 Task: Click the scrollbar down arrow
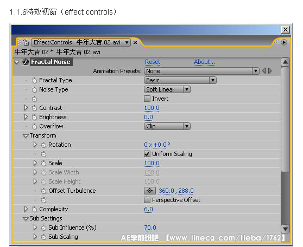pyautogui.click(x=285, y=229)
